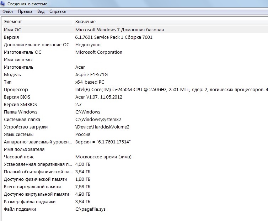Select the Изготовитель ОС row
This screenshot has width=268, height=221.
(22, 52)
